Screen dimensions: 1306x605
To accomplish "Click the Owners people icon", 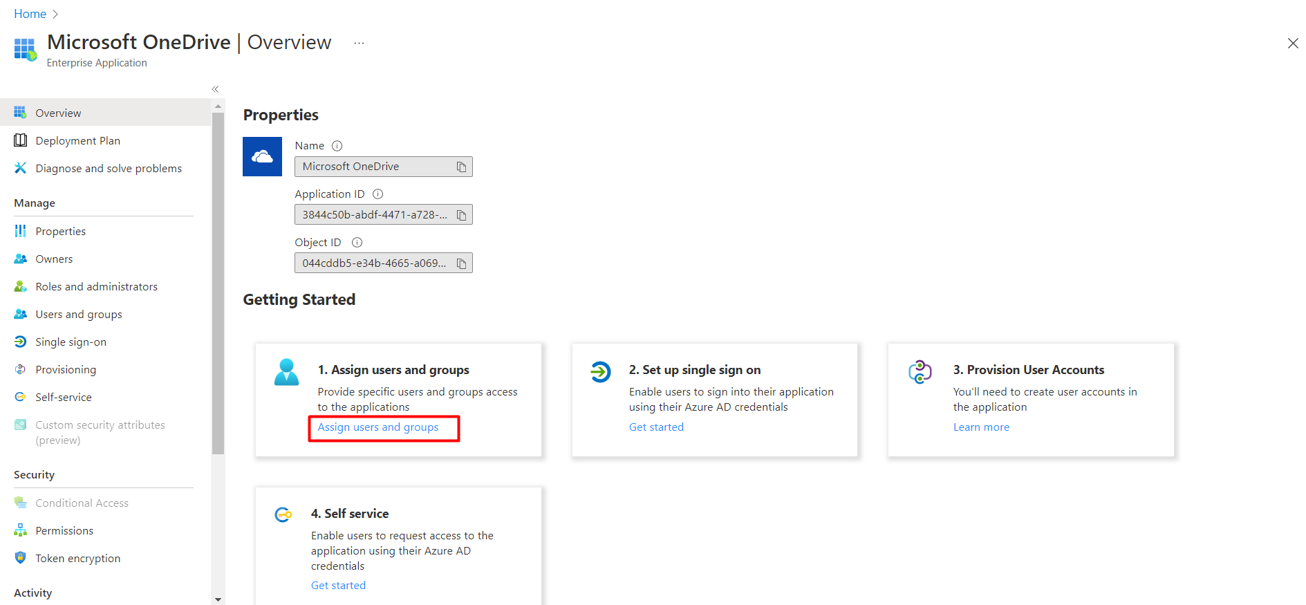I will click(x=20, y=259).
